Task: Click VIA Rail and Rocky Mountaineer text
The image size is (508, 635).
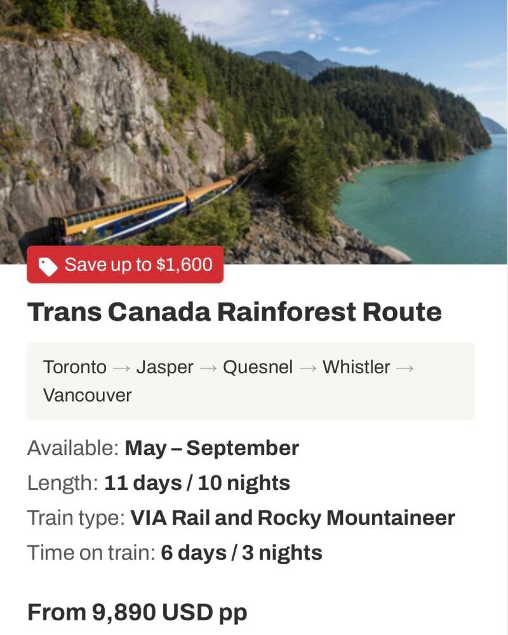Action: [x=293, y=518]
